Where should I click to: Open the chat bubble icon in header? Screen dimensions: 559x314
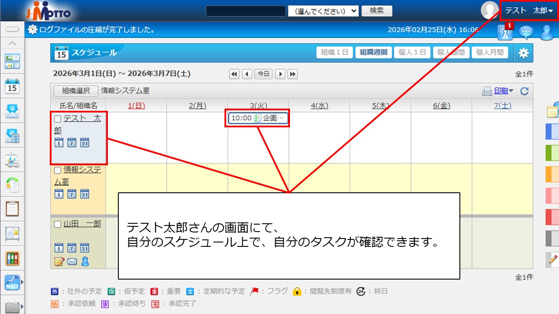pyautogui.click(x=526, y=33)
